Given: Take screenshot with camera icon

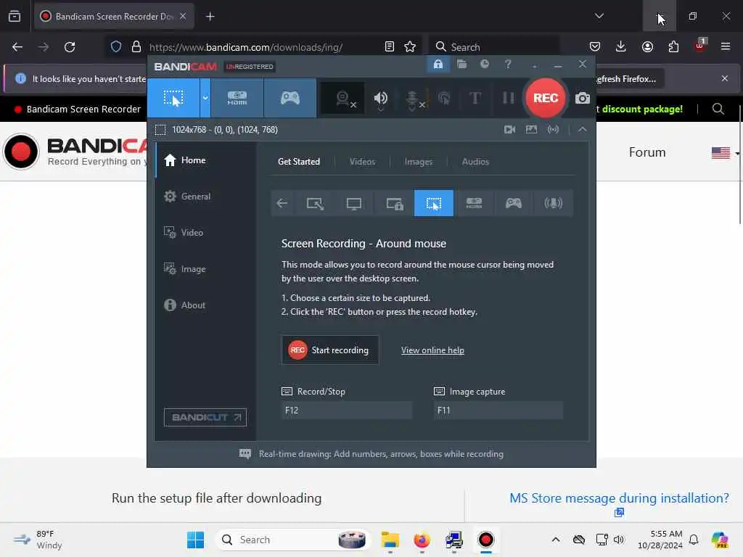Looking at the screenshot, I should tap(583, 98).
